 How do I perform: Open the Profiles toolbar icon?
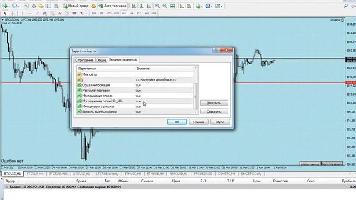(x=15, y=6)
